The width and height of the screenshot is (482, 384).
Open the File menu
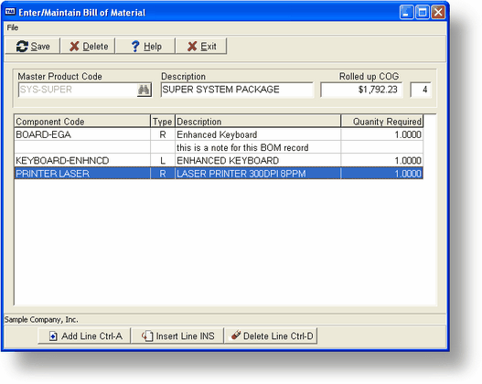[13, 27]
